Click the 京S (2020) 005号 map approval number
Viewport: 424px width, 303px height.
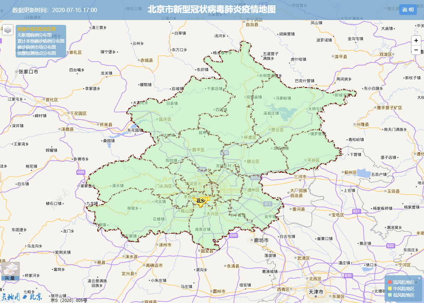[x=69, y=300]
